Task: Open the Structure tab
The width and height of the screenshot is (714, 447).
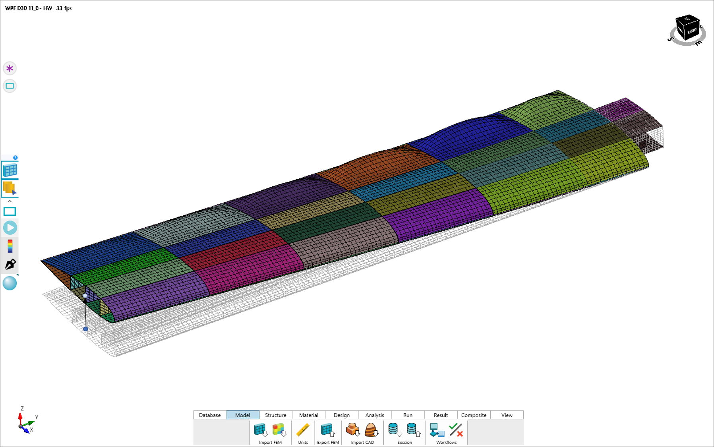Action: pos(276,415)
